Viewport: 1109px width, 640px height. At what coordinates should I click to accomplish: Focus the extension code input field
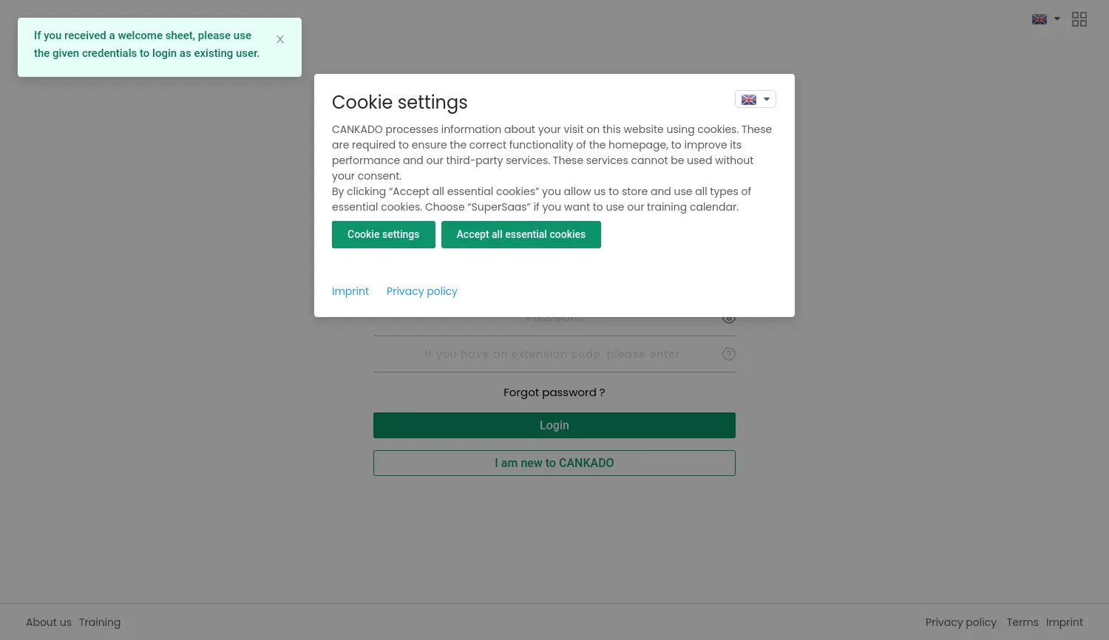(552, 354)
